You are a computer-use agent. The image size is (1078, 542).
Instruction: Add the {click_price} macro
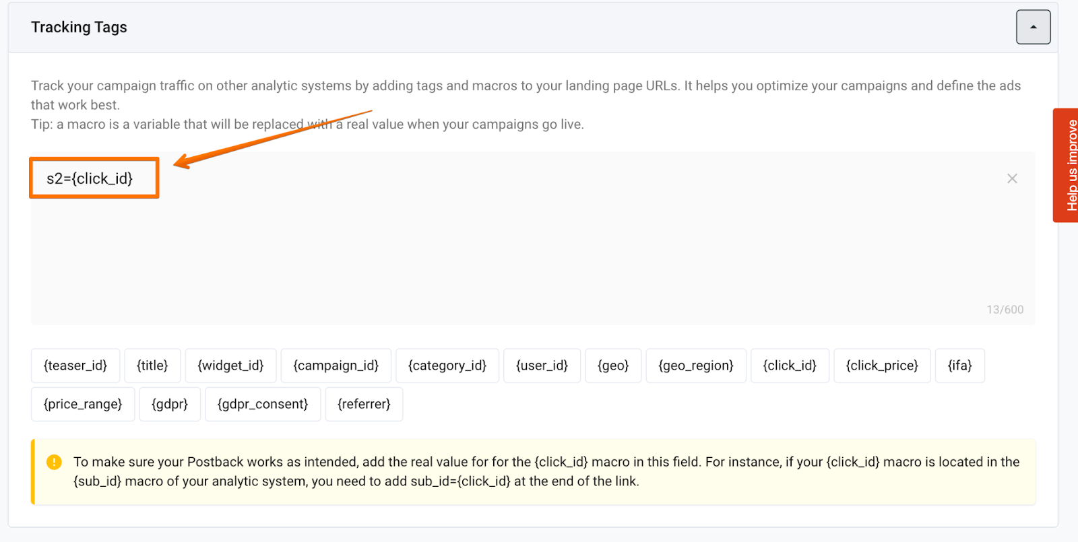pos(882,366)
